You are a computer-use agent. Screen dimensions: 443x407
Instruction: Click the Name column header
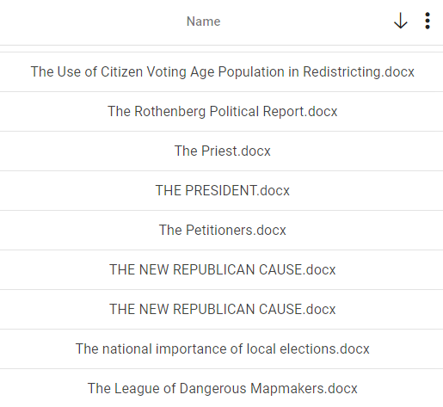[203, 22]
